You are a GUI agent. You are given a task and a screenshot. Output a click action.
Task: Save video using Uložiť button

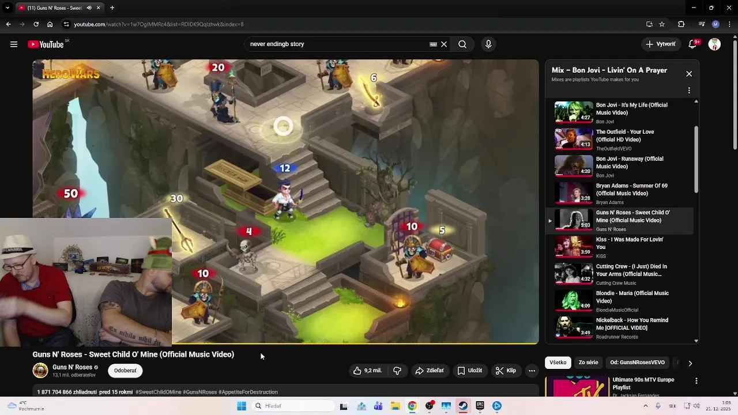tap(469, 371)
